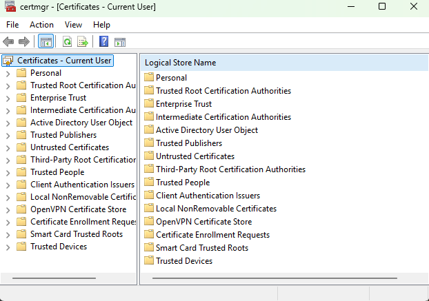Screen dimensions: 429x301
Task: Click Smart Card Trusted Roots folder icon in list
Action: pyautogui.click(x=149, y=247)
